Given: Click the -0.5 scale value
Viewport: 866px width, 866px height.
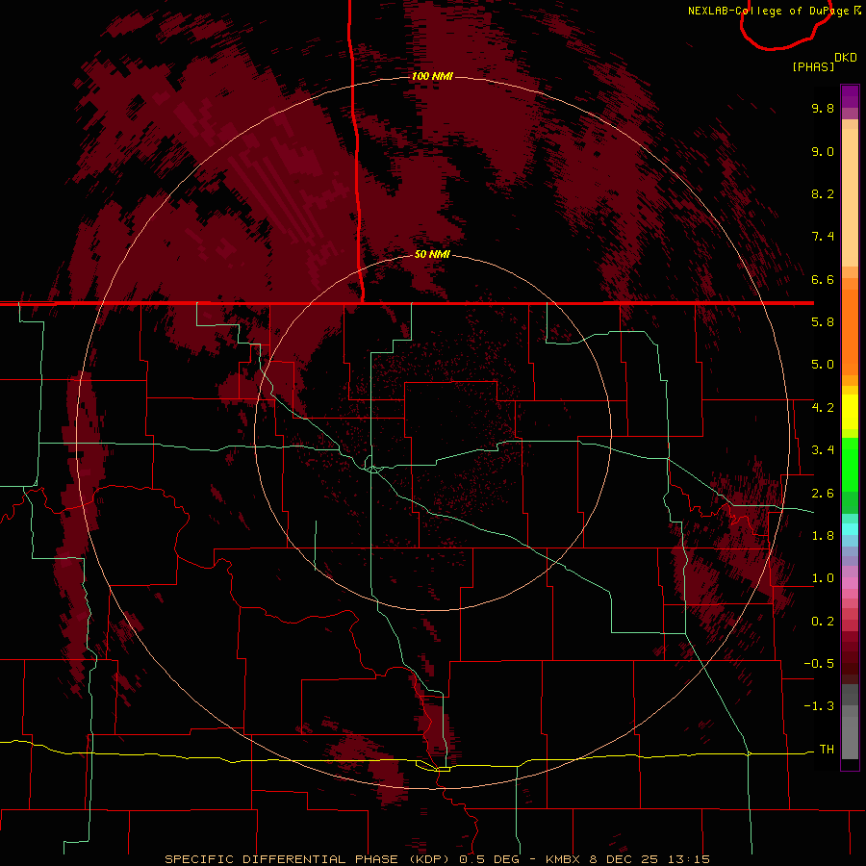Looking at the screenshot, I should click(819, 664).
